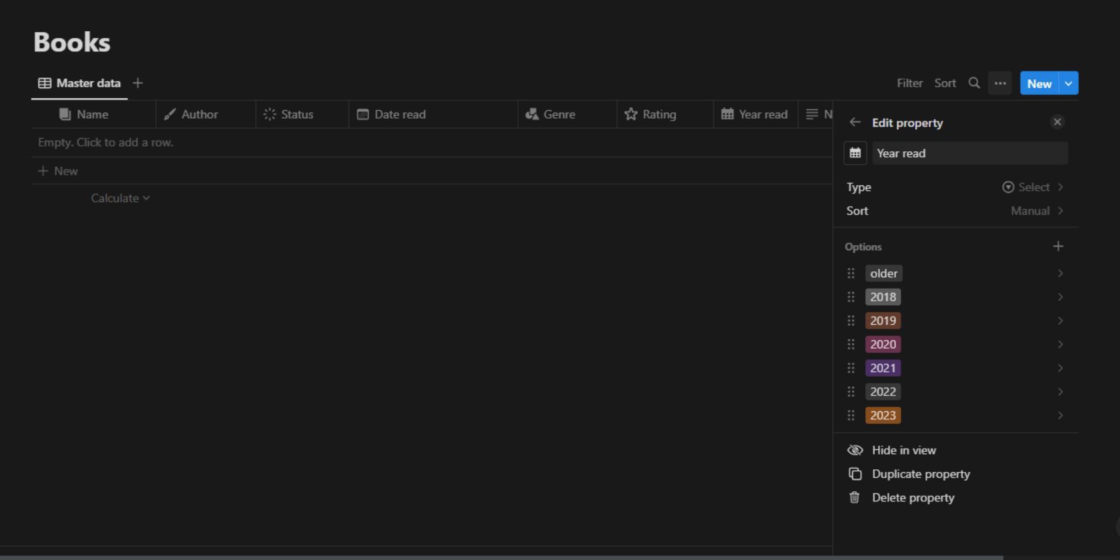
Task: Open the three-dots view options menu
Action: point(1000,83)
